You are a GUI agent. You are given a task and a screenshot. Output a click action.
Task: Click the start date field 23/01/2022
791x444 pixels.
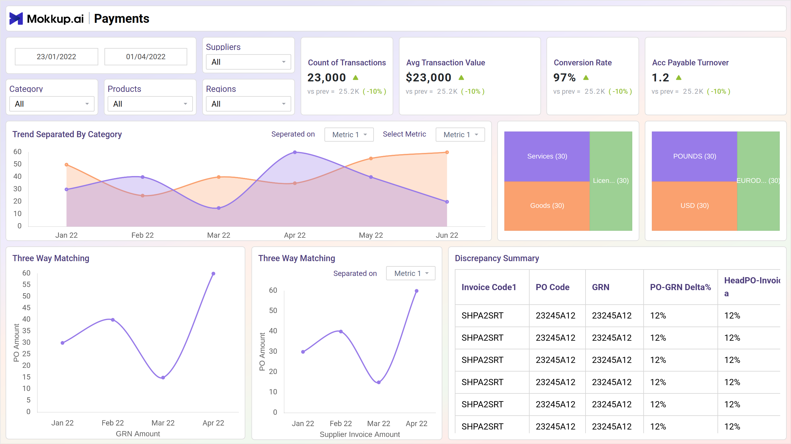pos(57,57)
